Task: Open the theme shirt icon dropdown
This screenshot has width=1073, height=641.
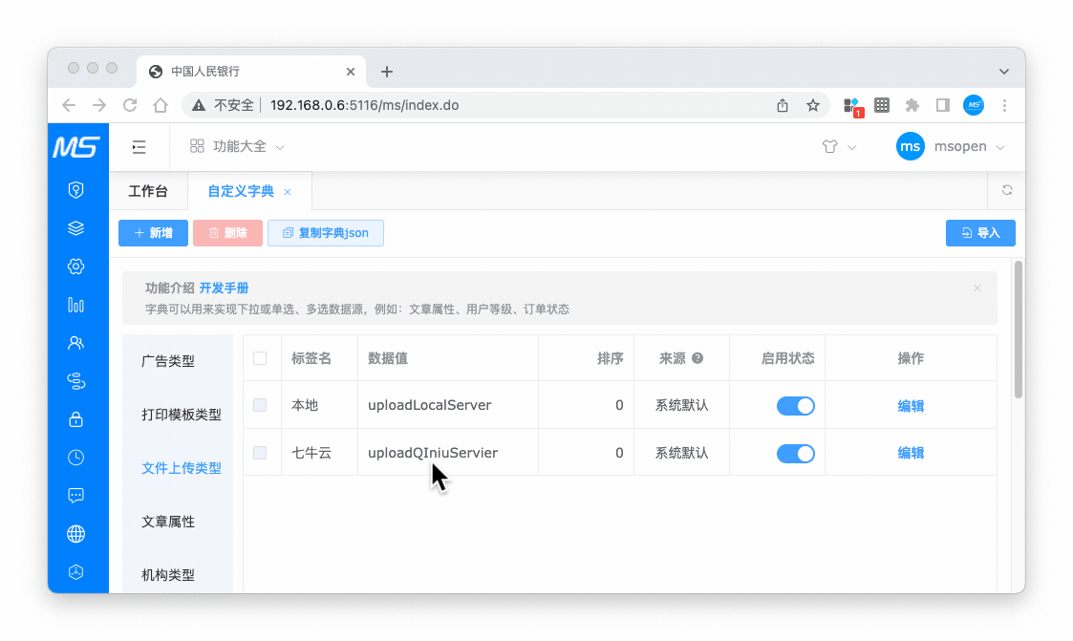Action: point(838,147)
